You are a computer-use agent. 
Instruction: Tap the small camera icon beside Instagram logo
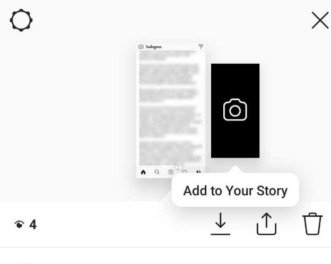pyautogui.click(x=141, y=47)
